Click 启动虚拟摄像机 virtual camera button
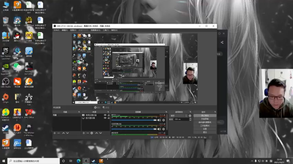 pyautogui.click(x=205, y=122)
